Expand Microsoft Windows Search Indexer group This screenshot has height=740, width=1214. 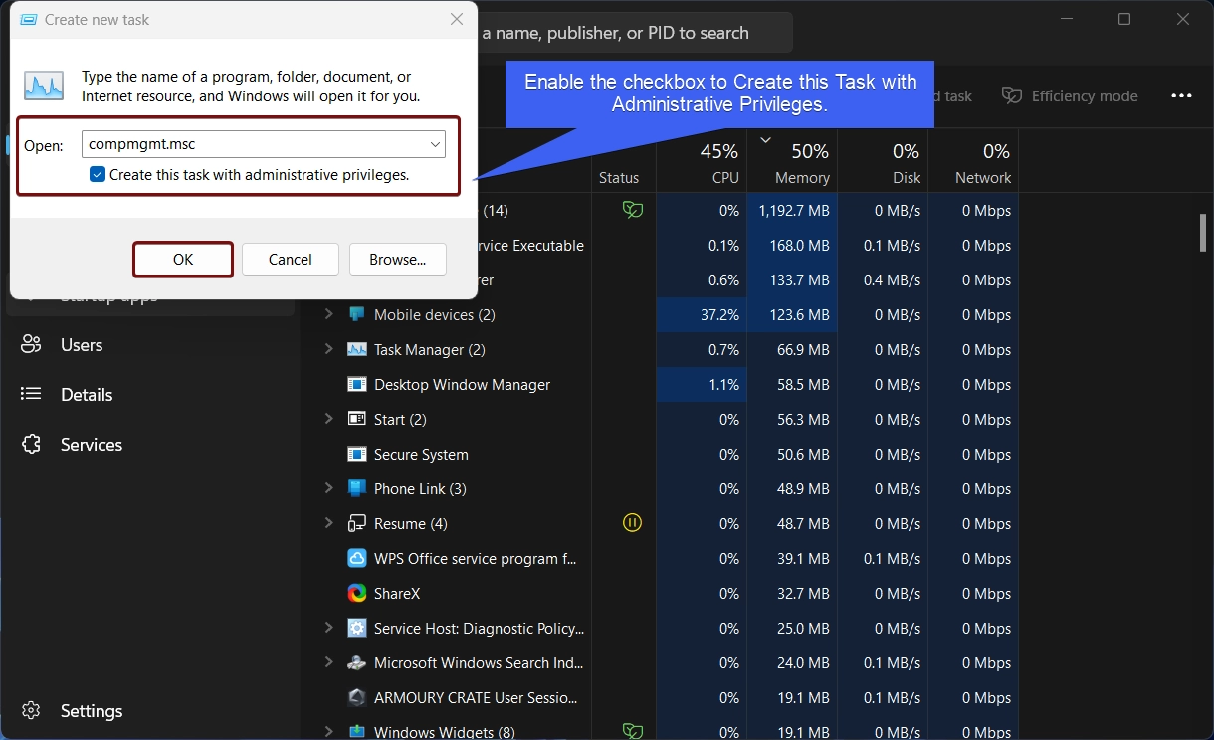coord(329,662)
